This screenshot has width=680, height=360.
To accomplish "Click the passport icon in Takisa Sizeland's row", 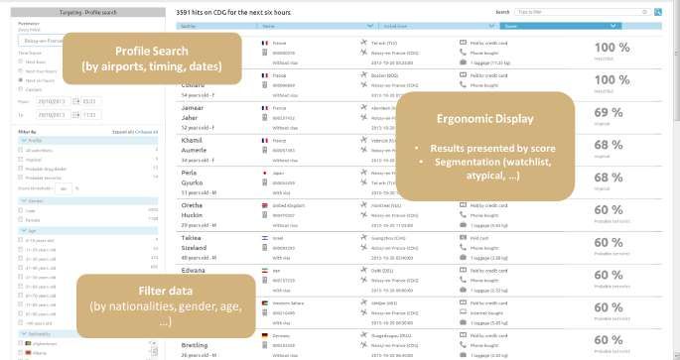I will (264, 247).
